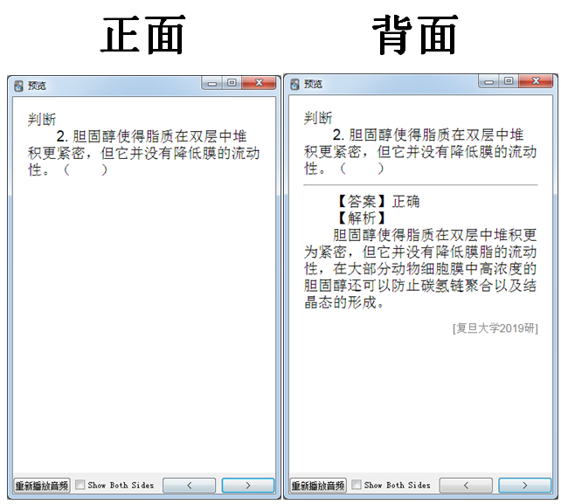Go to previous card in the left window
The height and width of the screenshot is (504, 561).
point(190,486)
